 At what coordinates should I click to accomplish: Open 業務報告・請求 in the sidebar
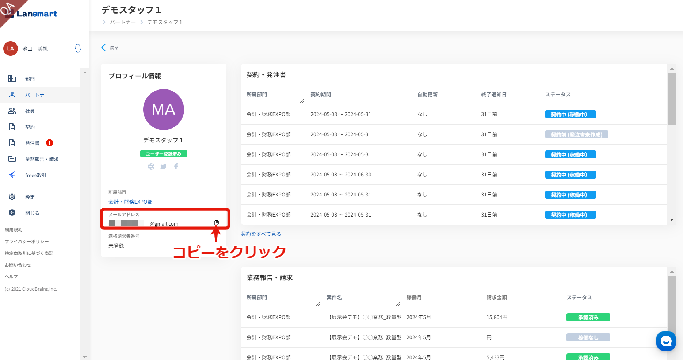42,159
